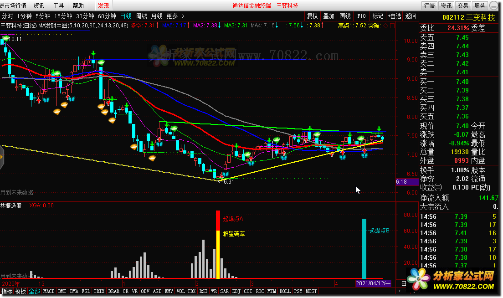This screenshot has width=503, height=298.
Task: Add stock via +自选 button
Action: pos(394,16)
